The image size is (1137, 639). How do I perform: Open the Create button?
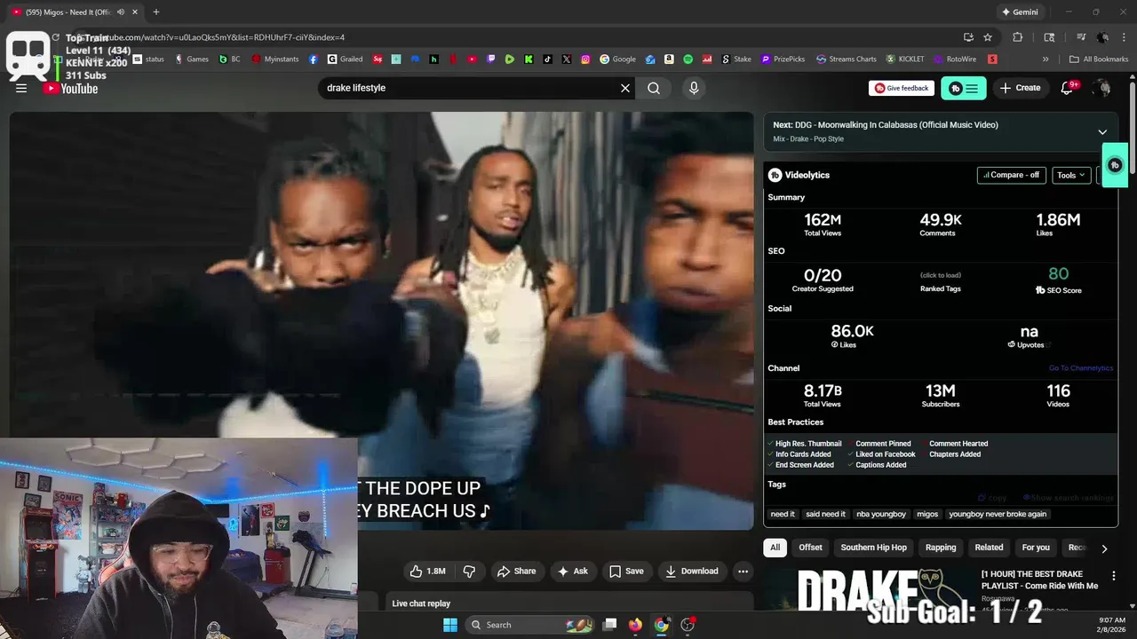pyautogui.click(x=1020, y=88)
